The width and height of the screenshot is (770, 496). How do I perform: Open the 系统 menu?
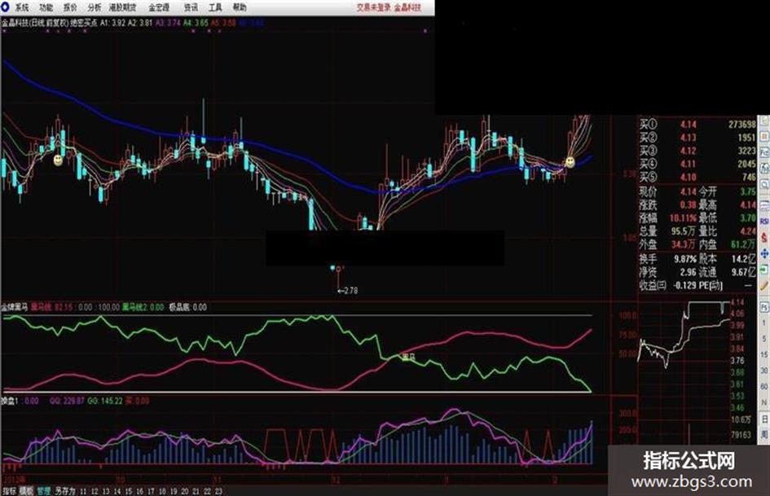pos(22,7)
